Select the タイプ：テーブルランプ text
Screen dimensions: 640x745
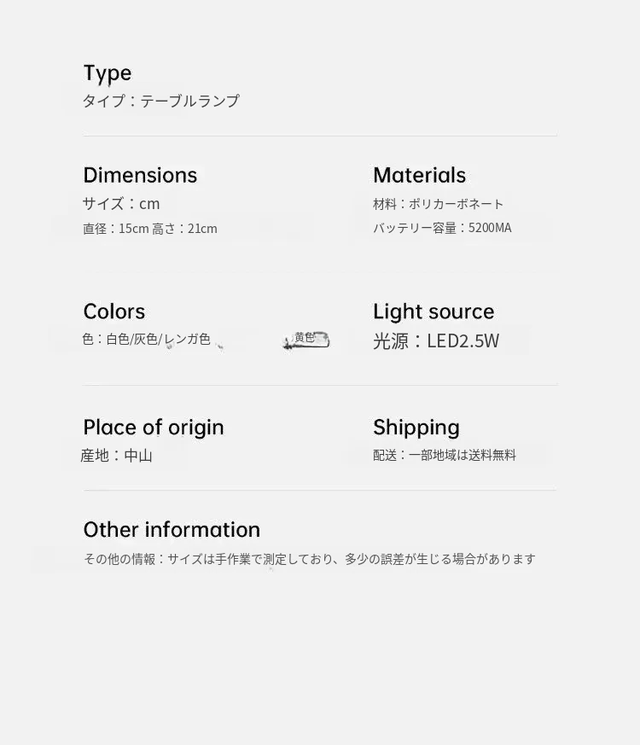point(161,101)
